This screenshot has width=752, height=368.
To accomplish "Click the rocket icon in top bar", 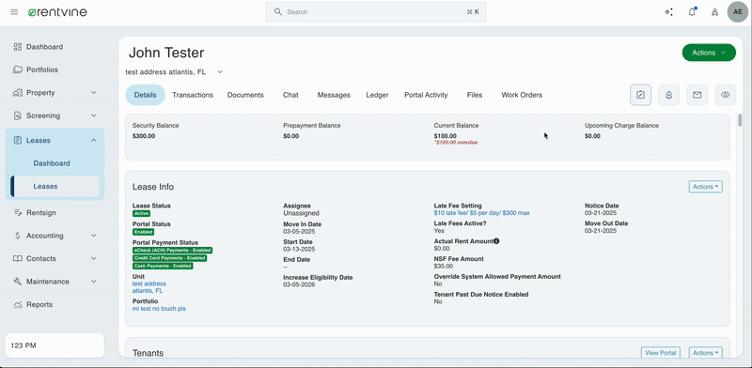I will tap(714, 12).
